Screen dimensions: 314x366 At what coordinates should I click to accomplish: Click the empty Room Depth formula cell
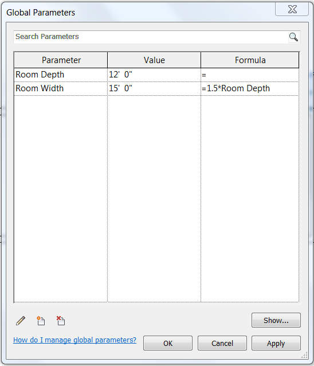[x=250, y=75]
